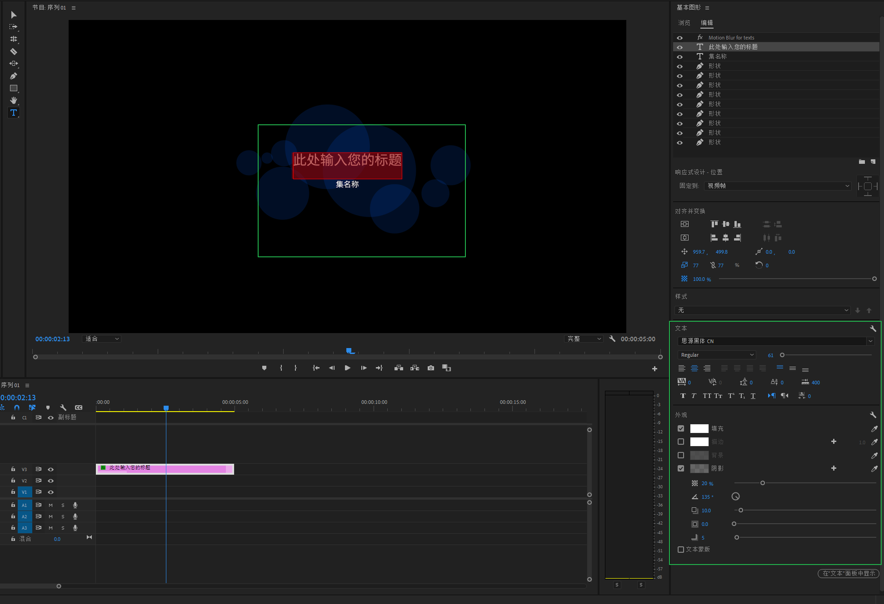
Task: Select the Rectangle tool
Action: (14, 88)
